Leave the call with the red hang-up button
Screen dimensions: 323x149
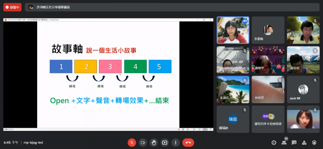pyautogui.click(x=188, y=143)
